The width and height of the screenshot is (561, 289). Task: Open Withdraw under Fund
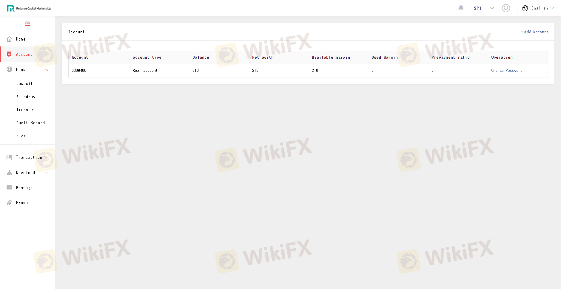26,97
